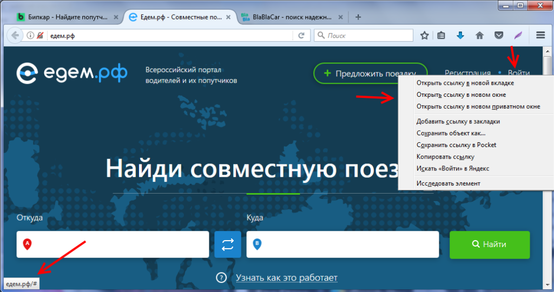
Task: Click the page scrollbar up arrow
Action: pos(548,51)
